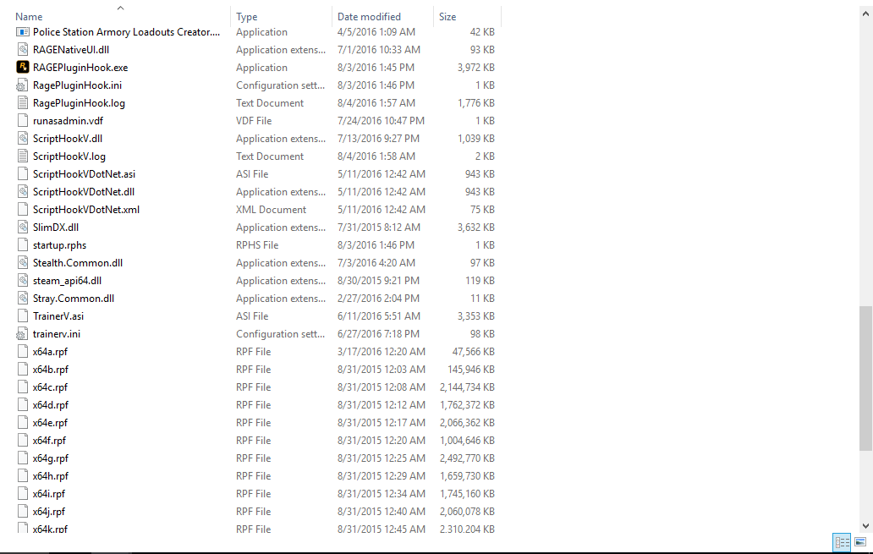The width and height of the screenshot is (873, 554).
Task: Click the x64b.rpf file icon
Action: [x=22, y=370]
